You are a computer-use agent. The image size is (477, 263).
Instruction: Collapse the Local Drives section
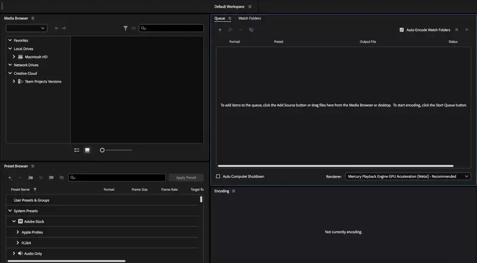[x=10, y=49]
